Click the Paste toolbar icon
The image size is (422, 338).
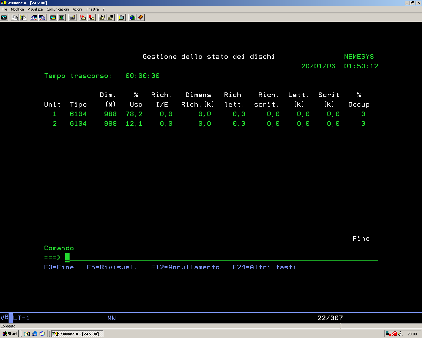23,17
